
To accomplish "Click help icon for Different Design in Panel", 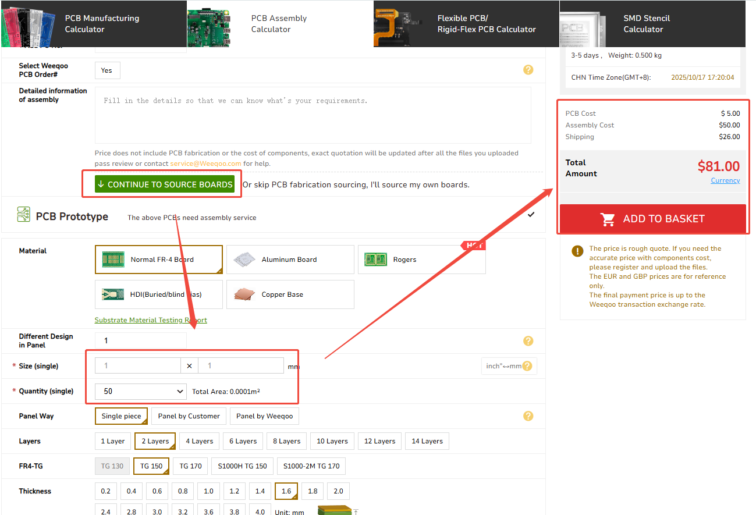I will [528, 341].
